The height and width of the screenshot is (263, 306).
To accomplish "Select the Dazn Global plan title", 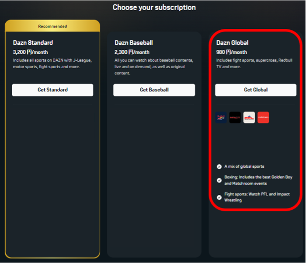I will (232, 43).
